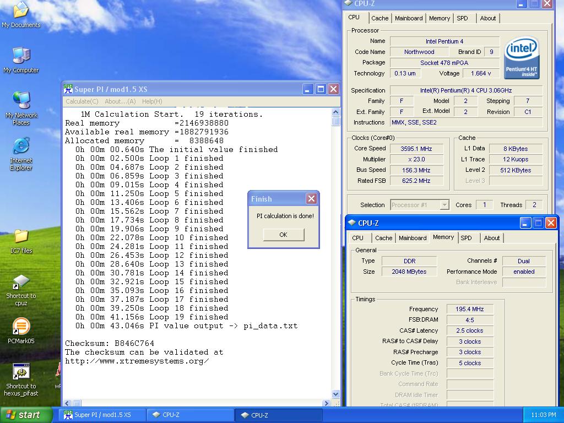564x423 pixels.
Task: Open the Calculate(C) menu in Super PI
Action: pyautogui.click(x=82, y=101)
